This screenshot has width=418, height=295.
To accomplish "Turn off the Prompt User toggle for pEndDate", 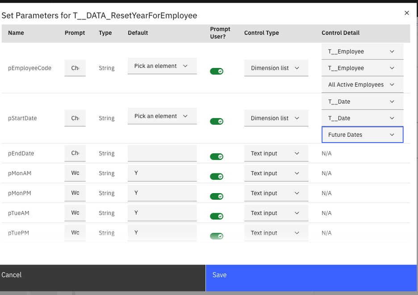I will [217, 156].
